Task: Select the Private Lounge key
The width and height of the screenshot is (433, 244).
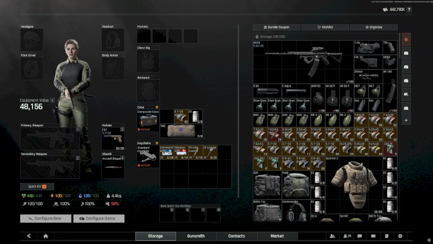Action: click(195, 152)
